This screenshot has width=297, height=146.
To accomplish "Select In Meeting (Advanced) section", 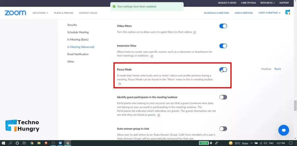I will click(81, 47).
